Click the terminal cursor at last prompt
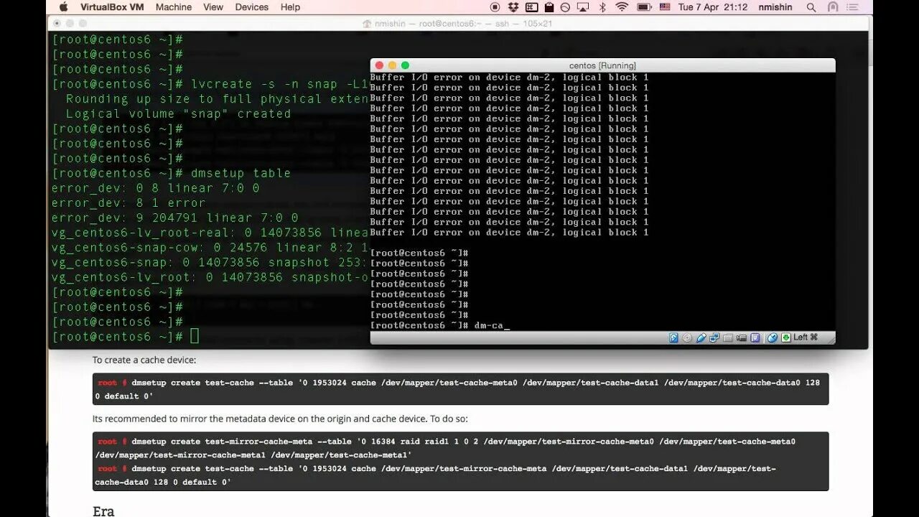 [195, 336]
